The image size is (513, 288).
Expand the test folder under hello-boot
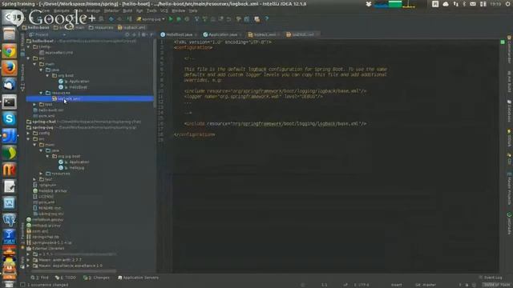click(34, 105)
